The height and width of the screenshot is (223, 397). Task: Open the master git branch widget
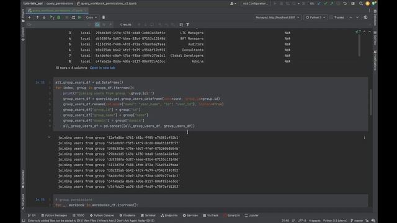(x=357, y=221)
